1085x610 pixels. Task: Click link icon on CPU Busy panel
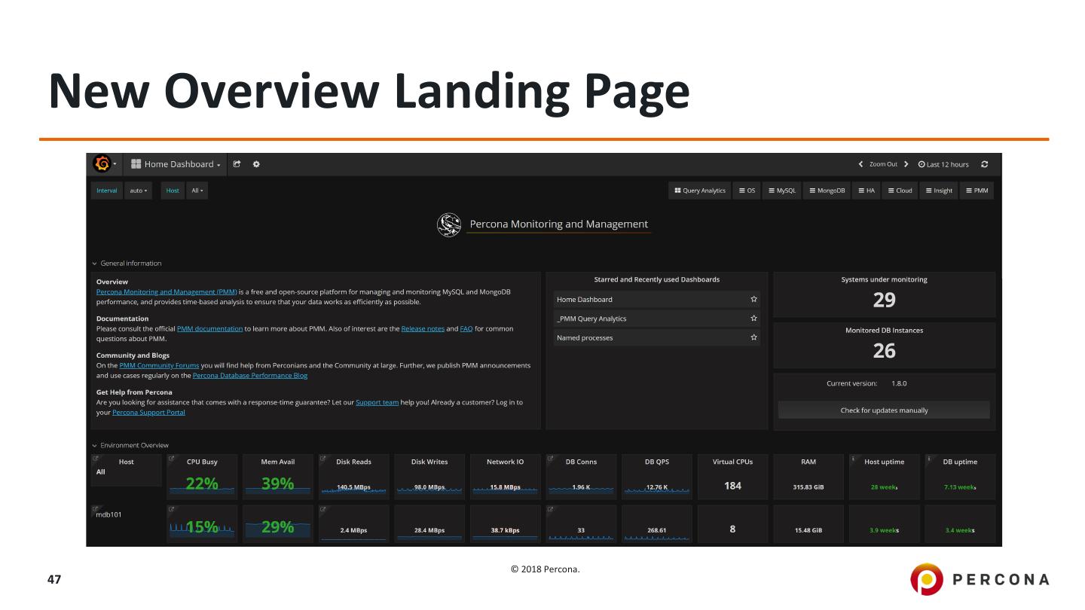pyautogui.click(x=171, y=458)
